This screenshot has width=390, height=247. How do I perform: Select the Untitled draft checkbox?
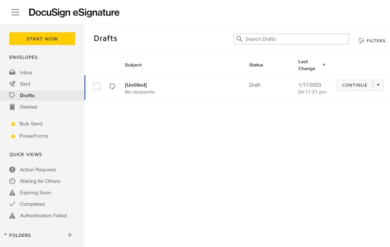[97, 86]
